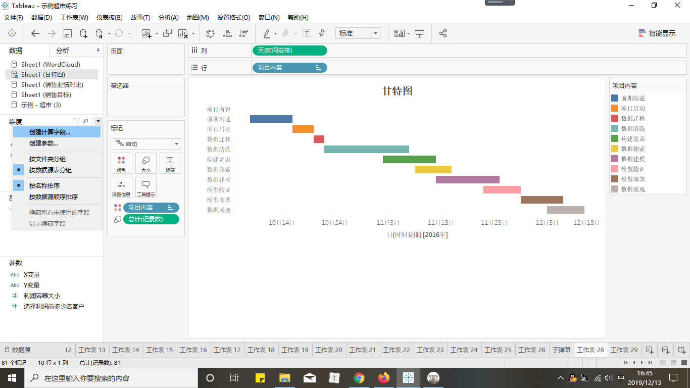Open the 文件(F) menu
The width and height of the screenshot is (690, 388).
[14, 17]
